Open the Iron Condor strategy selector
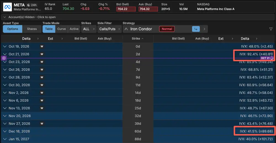The image size is (276, 143). [x=141, y=29]
